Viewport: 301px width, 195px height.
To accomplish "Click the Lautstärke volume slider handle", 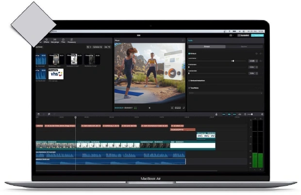I will pyautogui.click(x=233, y=61).
